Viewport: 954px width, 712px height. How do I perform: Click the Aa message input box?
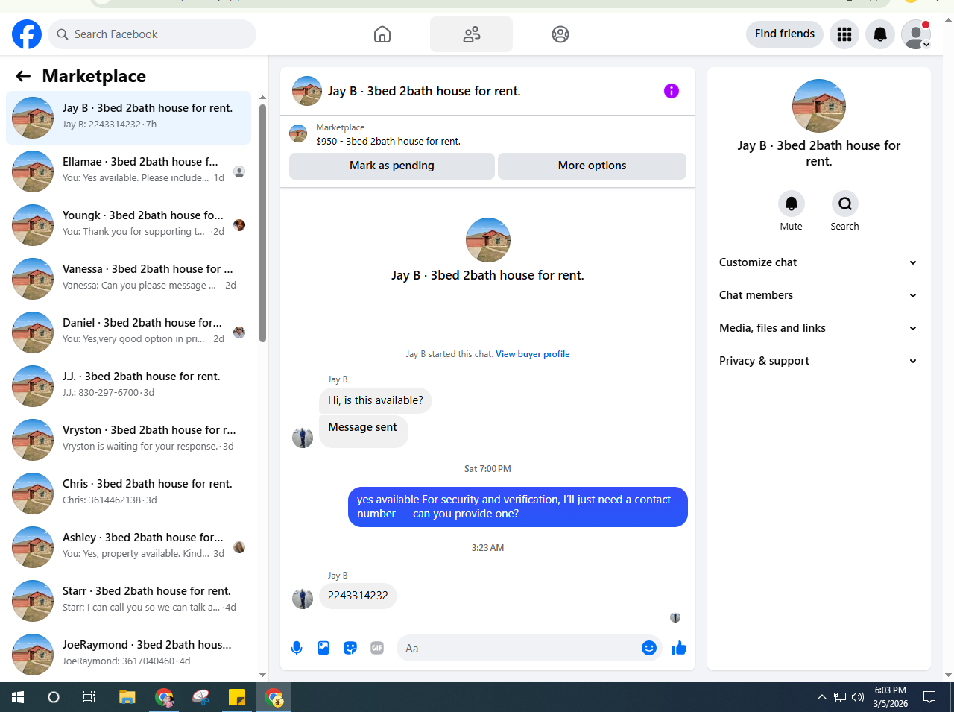(x=528, y=649)
